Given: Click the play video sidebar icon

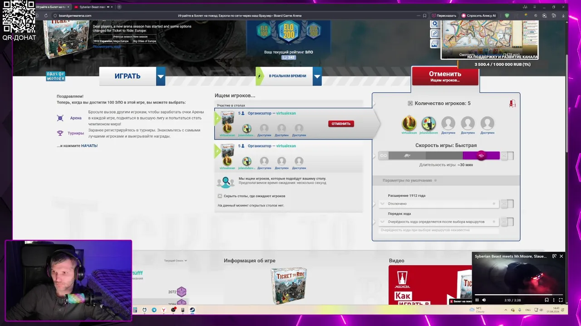Looking at the screenshot, I should click(x=434, y=24).
